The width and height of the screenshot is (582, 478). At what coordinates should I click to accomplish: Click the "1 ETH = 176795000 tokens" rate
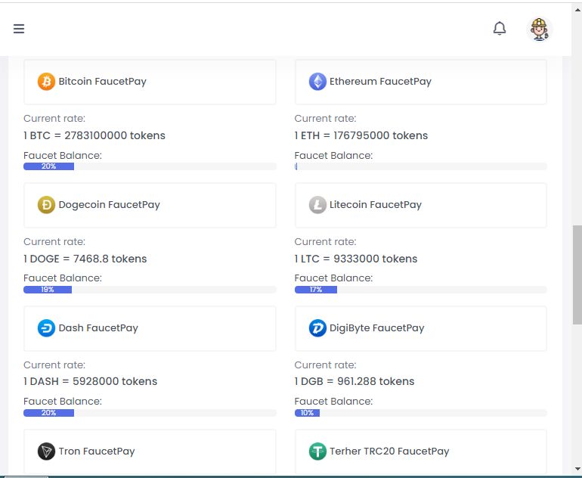(361, 135)
